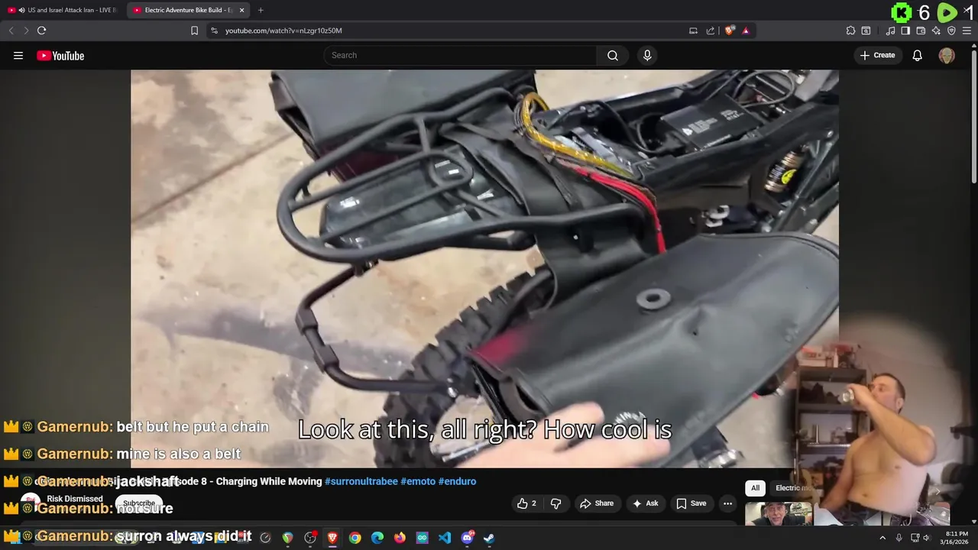Toggle the browser sidebar panel

coord(905,31)
